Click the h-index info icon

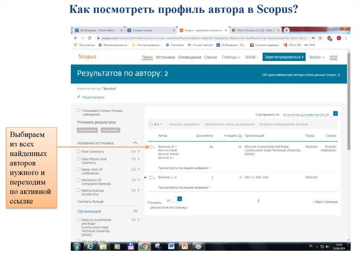240,136
